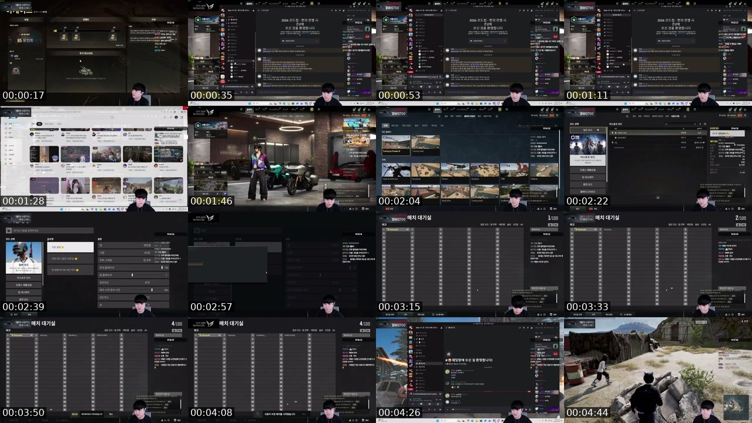The height and width of the screenshot is (423, 752).
Task: Select the frame stamped 00:01:11
Action: [658, 53]
